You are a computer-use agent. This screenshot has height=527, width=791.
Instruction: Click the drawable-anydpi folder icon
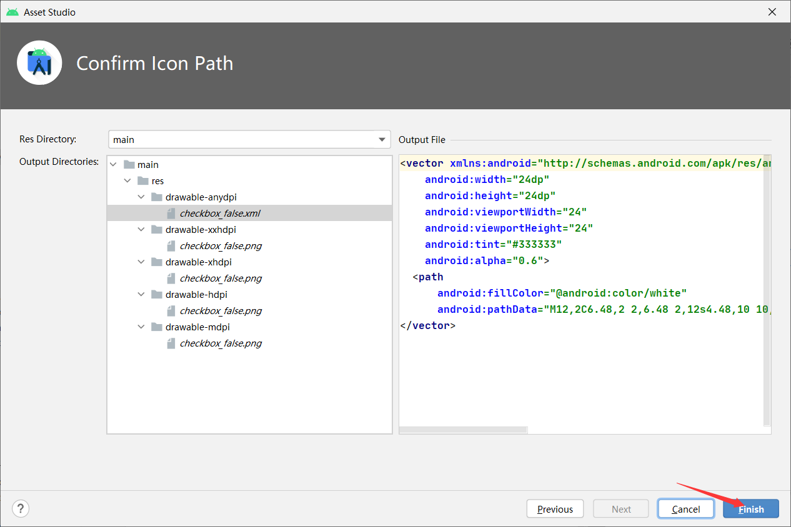[x=157, y=197]
